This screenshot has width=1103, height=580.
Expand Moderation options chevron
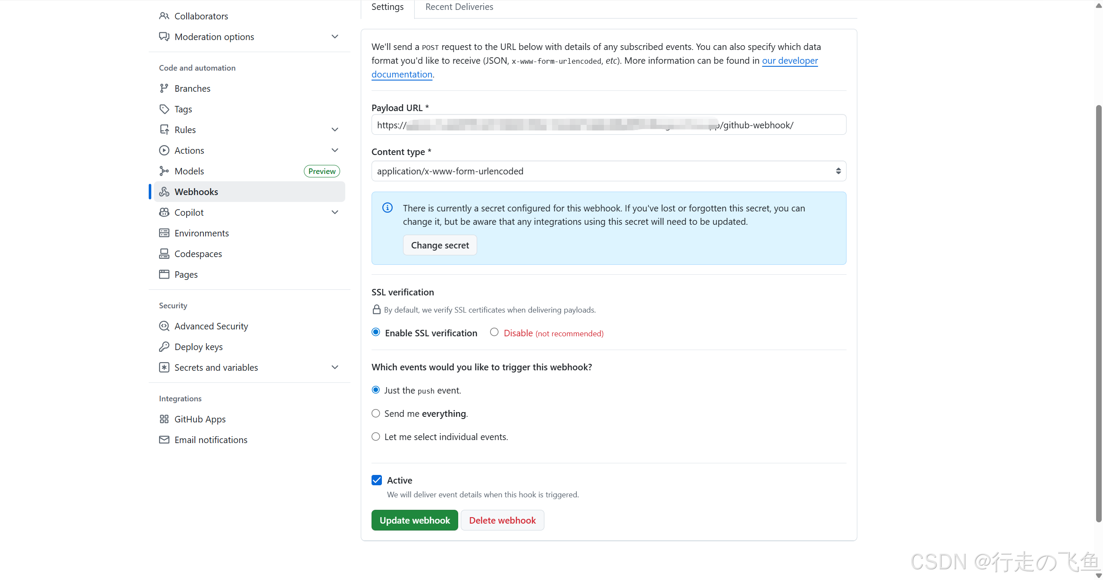(335, 37)
